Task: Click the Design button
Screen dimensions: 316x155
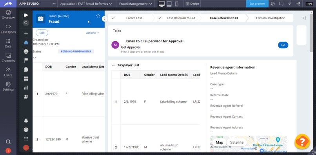Action: [x=192, y=4]
